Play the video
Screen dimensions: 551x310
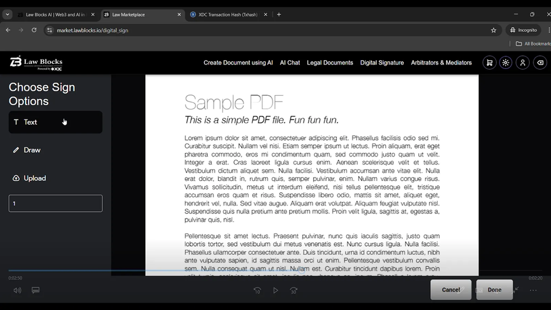tap(275, 290)
